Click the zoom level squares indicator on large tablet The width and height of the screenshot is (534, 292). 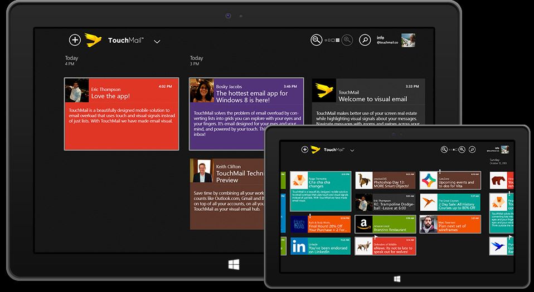pyautogui.click(x=332, y=40)
